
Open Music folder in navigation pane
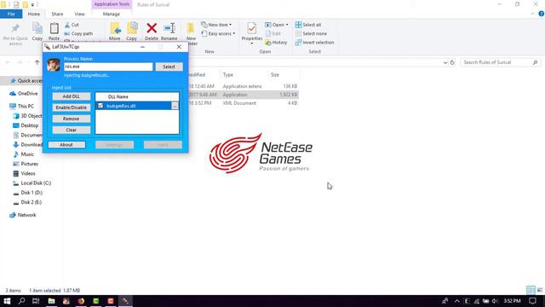click(24, 154)
